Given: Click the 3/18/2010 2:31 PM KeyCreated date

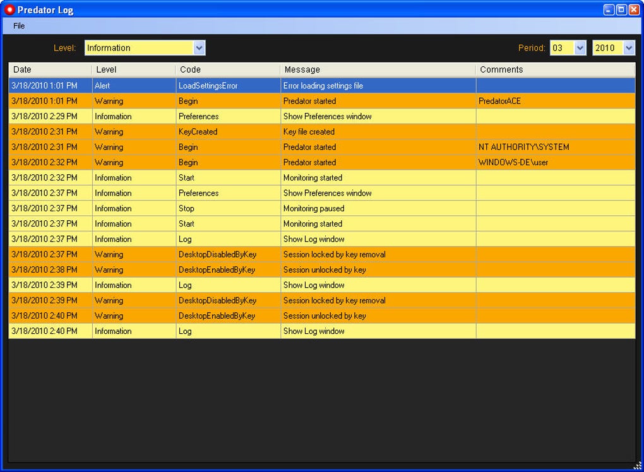Looking at the screenshot, I should point(51,132).
